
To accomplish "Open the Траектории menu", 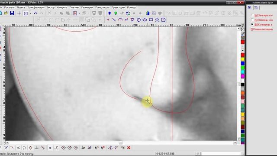I will point(118,7).
